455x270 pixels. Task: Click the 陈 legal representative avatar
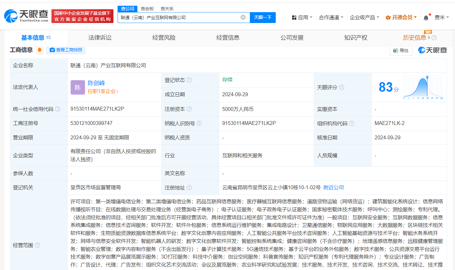pyautogui.click(x=78, y=87)
